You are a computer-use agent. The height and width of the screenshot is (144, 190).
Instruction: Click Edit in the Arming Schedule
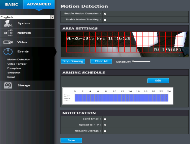click(158, 81)
